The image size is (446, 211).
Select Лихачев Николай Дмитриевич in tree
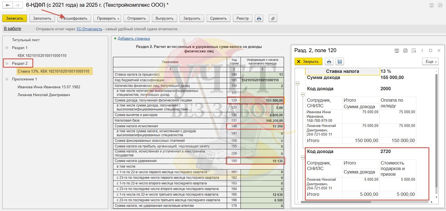(x=44, y=95)
